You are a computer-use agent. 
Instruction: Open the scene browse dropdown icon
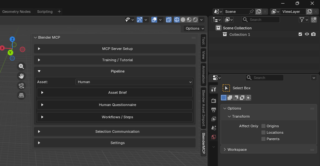pos(218,12)
